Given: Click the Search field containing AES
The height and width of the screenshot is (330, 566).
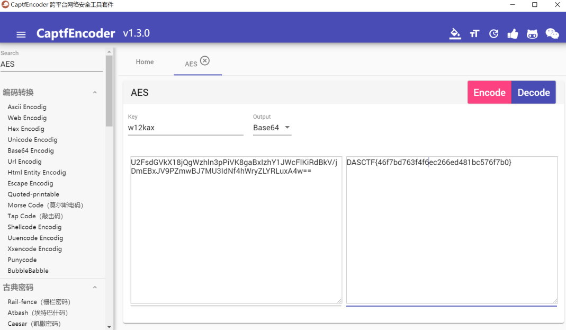Looking at the screenshot, I should pyautogui.click(x=51, y=64).
